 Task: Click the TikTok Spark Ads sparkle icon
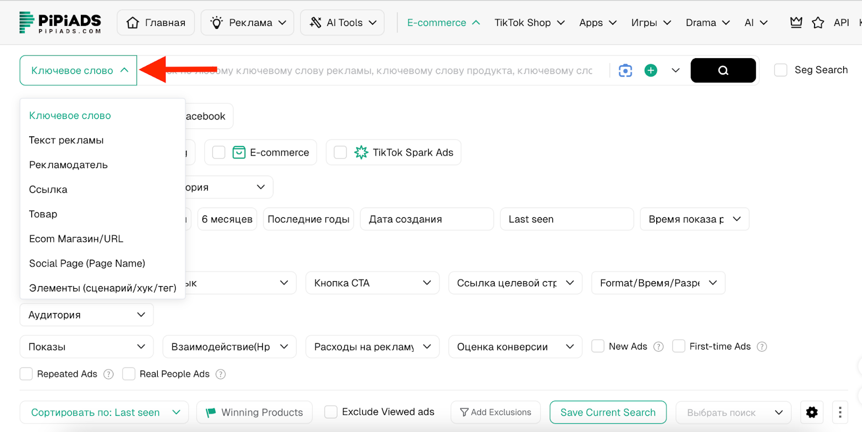click(x=361, y=152)
